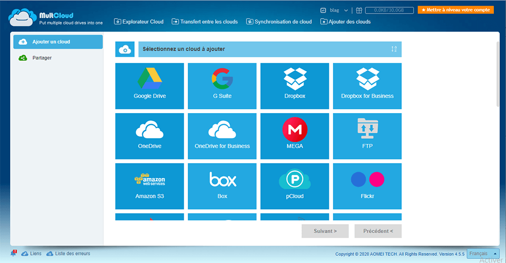Click the Précédent < button
506x263 pixels.
378,231
